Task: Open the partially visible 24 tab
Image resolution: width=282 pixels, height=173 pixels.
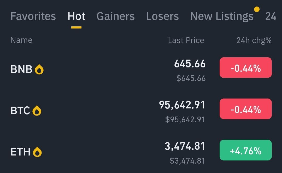Action: 271,16
